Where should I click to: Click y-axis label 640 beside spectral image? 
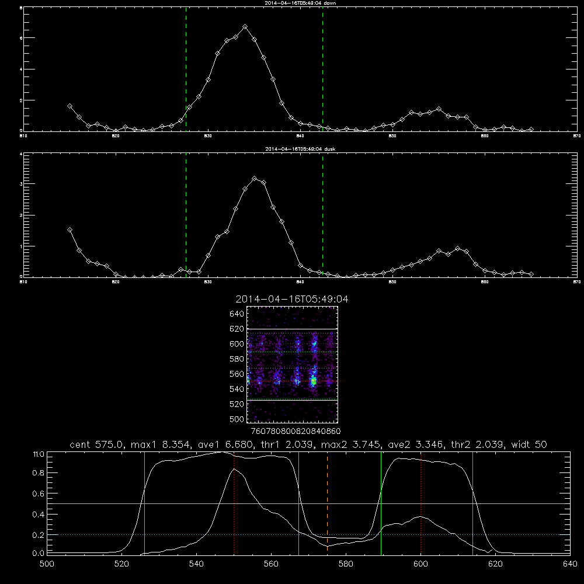(237, 314)
